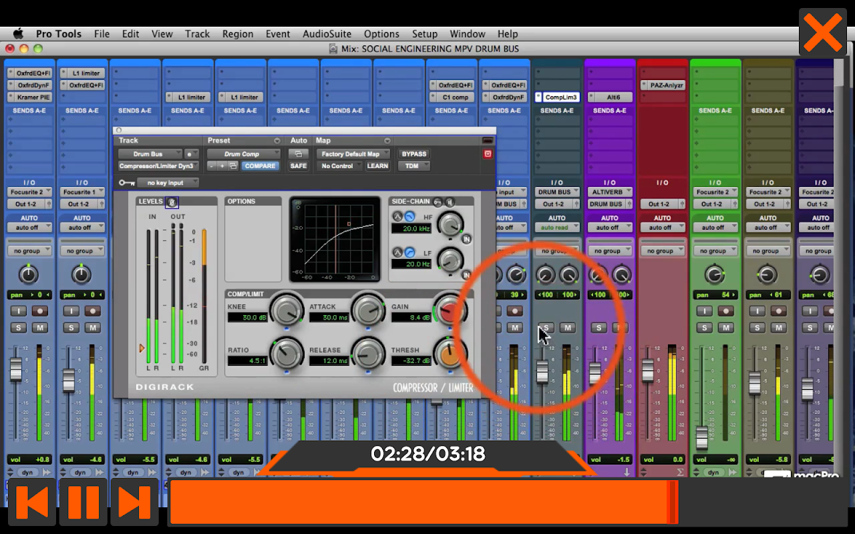The width and height of the screenshot is (855, 534).
Task: Expand the Preset menu arrow
Action: pos(277,141)
